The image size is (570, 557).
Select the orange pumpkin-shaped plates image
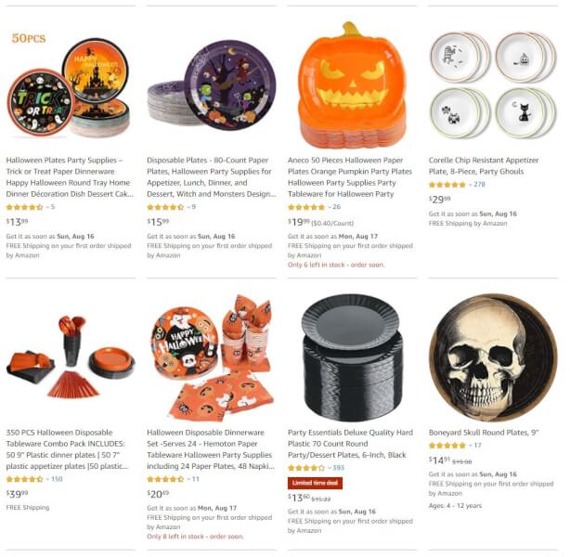(352, 85)
